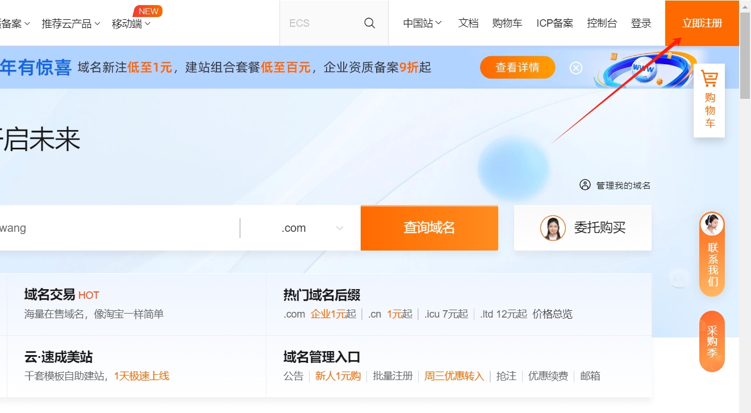Click the scrollbar up arrow
Viewport: 751px width, 413px height.
coord(745,6)
